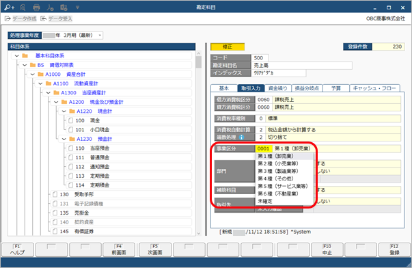Click the folder icon of A1100 流動資産計

click(49, 83)
